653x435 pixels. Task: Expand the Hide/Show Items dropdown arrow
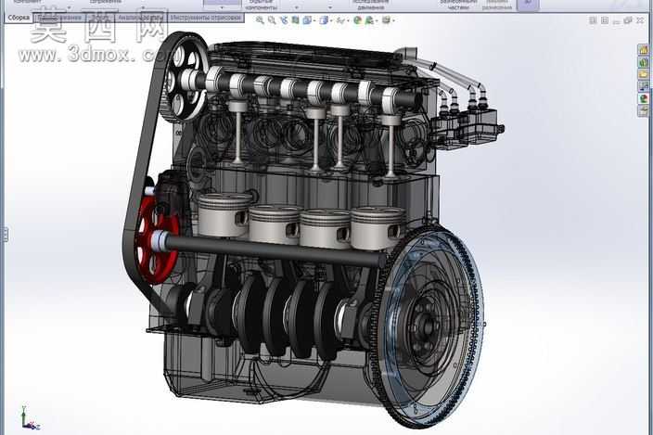(x=348, y=20)
